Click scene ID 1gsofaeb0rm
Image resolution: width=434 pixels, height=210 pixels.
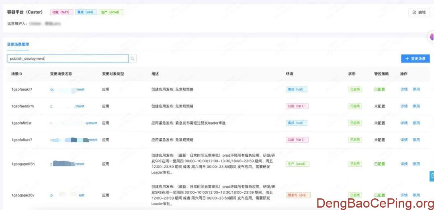(23, 106)
